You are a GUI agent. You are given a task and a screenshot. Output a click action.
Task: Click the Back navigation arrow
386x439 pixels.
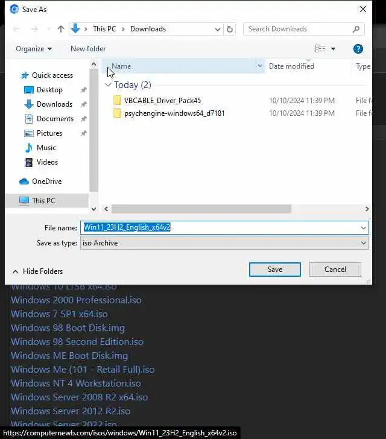pos(16,29)
